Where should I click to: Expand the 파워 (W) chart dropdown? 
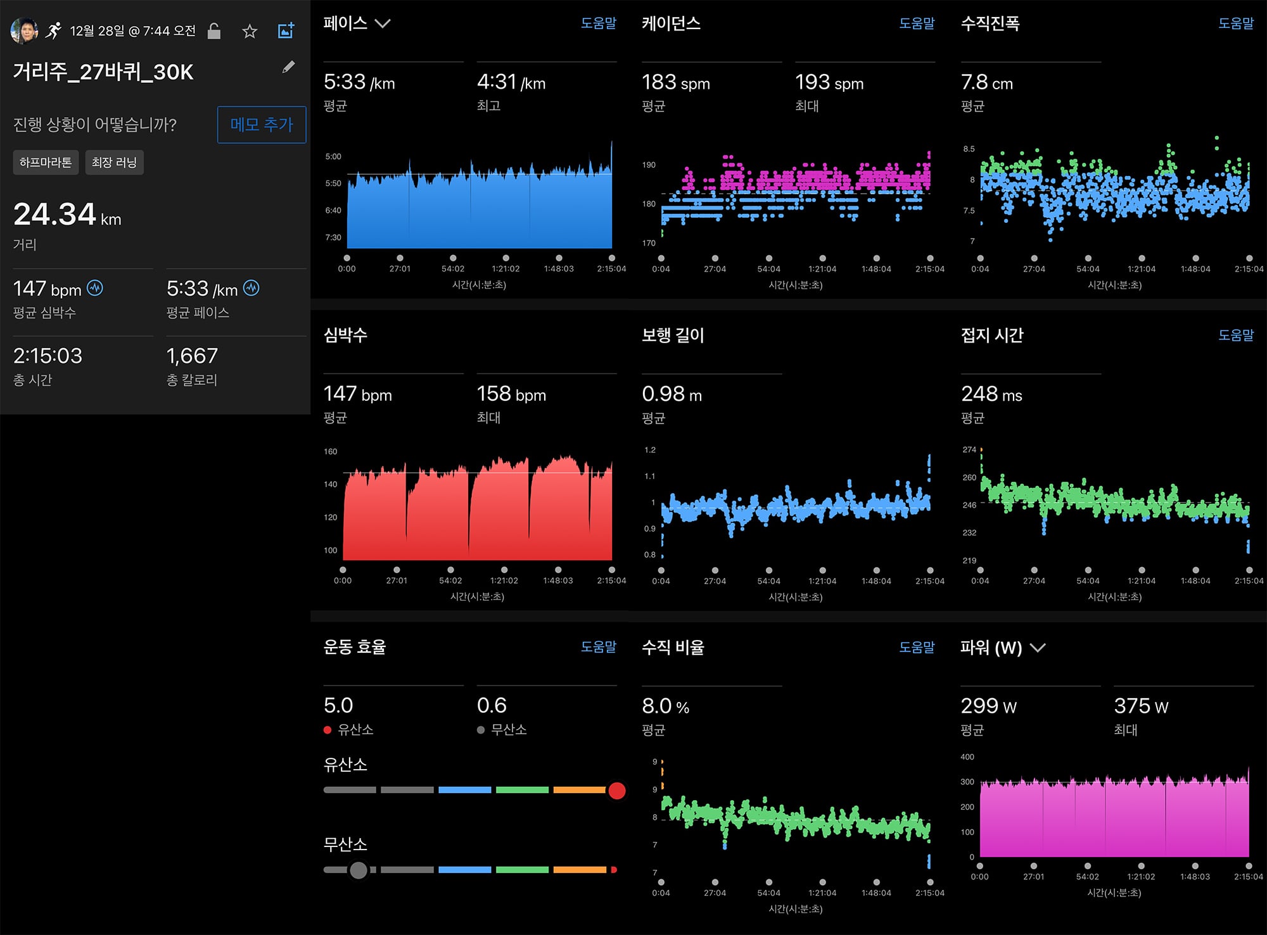coord(1038,648)
